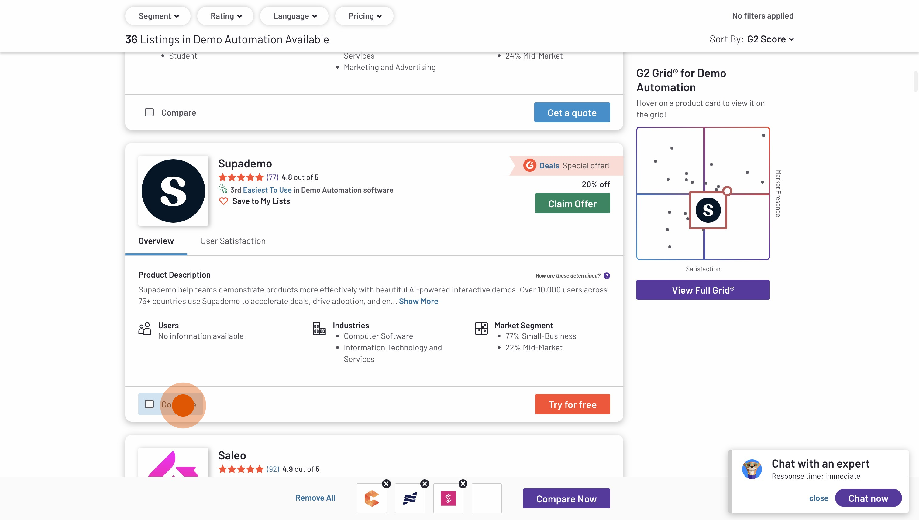919x520 pixels.
Task: Open the Easiest To Use link
Action: click(x=267, y=190)
